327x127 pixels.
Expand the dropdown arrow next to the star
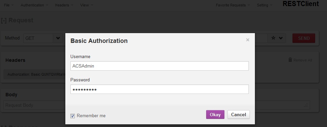[x=281, y=38]
